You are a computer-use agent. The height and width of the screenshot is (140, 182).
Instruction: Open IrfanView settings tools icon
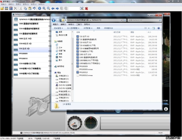[82, 8]
